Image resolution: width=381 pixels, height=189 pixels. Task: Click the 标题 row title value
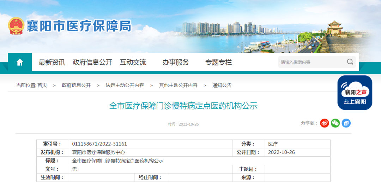[118, 160]
